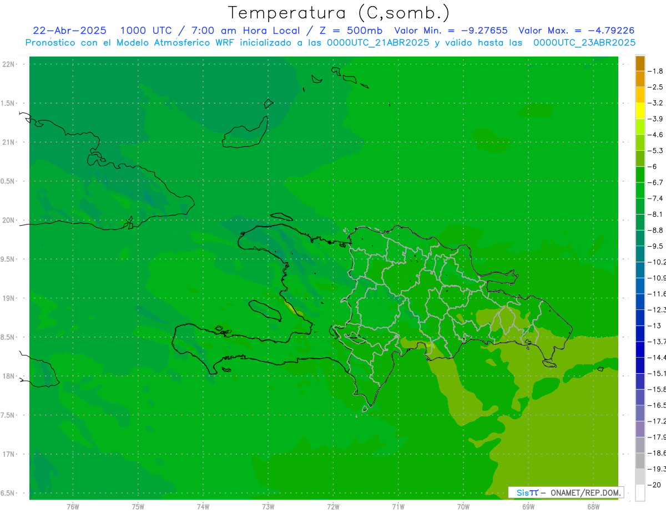Click the '75W' longitude label
The width and height of the screenshot is (666, 514).
(138, 506)
